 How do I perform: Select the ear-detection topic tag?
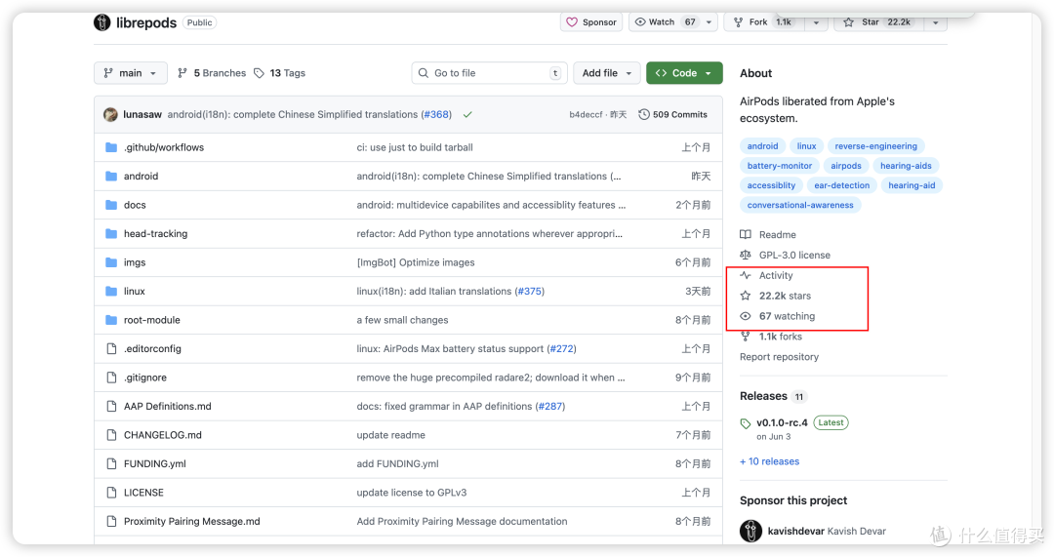[x=841, y=185]
